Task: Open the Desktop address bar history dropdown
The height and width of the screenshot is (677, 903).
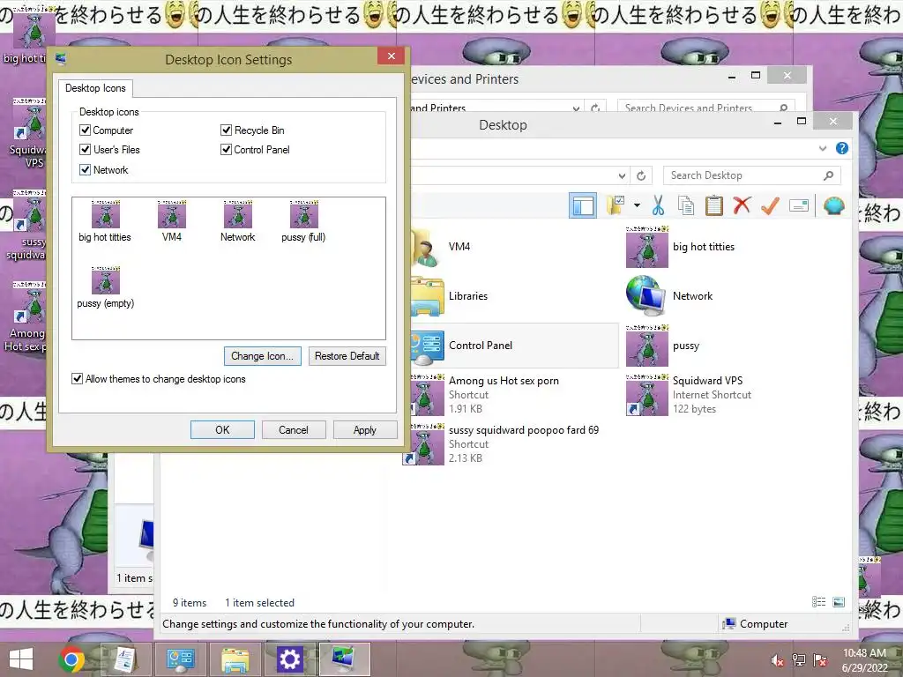Action: pos(622,175)
